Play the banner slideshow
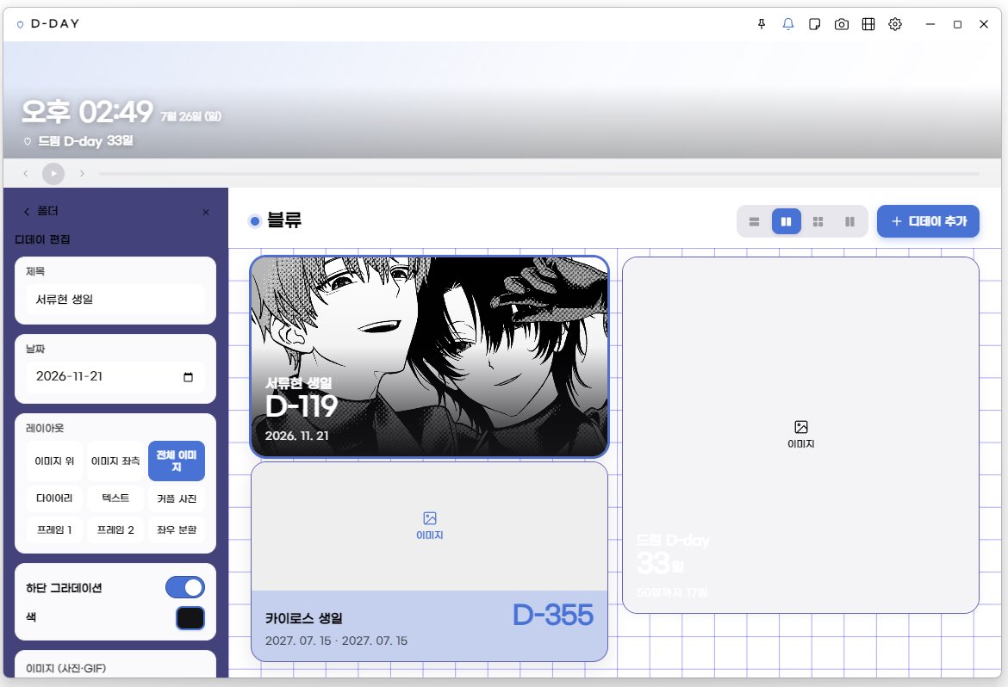The width and height of the screenshot is (1008, 687). point(53,174)
